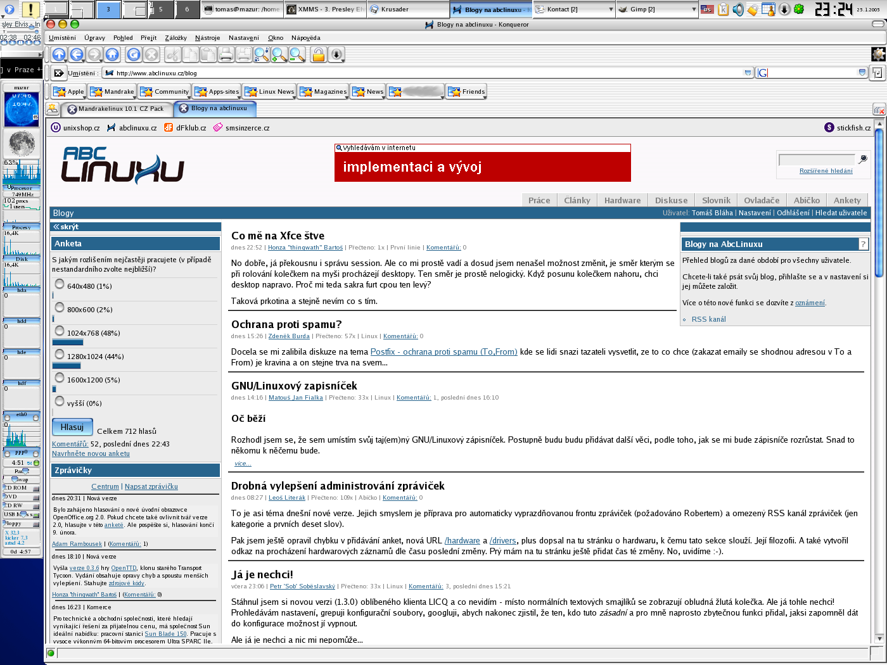Click the Hlasuj vote button

pos(72,427)
